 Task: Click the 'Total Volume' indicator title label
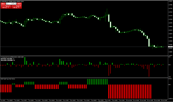coord(8,79)
